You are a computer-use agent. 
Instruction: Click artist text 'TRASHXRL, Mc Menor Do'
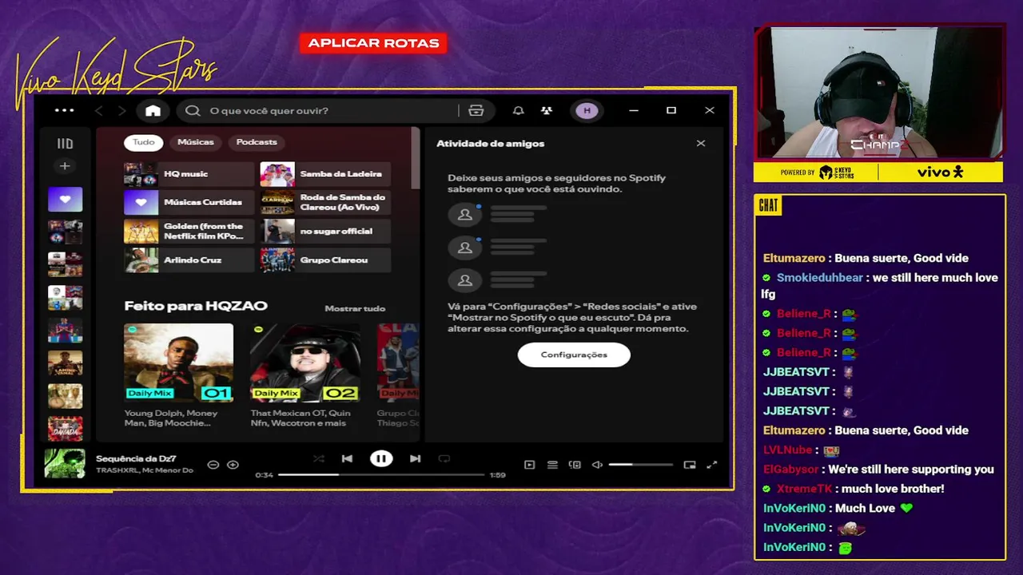pyautogui.click(x=145, y=470)
